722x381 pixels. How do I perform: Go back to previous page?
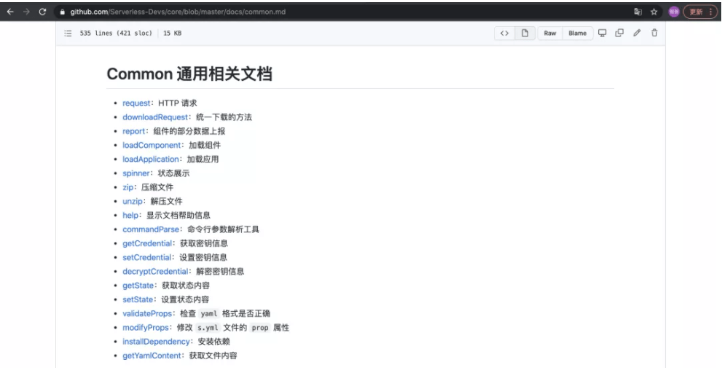coord(10,12)
